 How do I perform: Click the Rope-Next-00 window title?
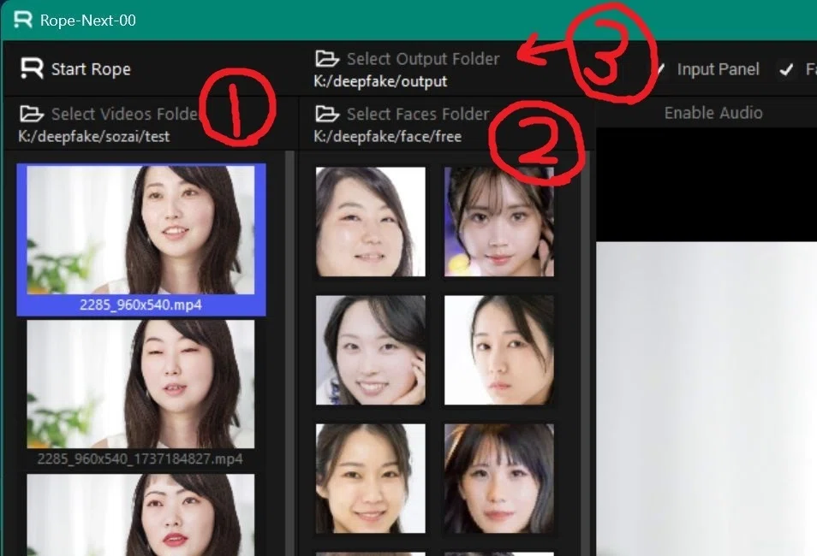tap(88, 21)
